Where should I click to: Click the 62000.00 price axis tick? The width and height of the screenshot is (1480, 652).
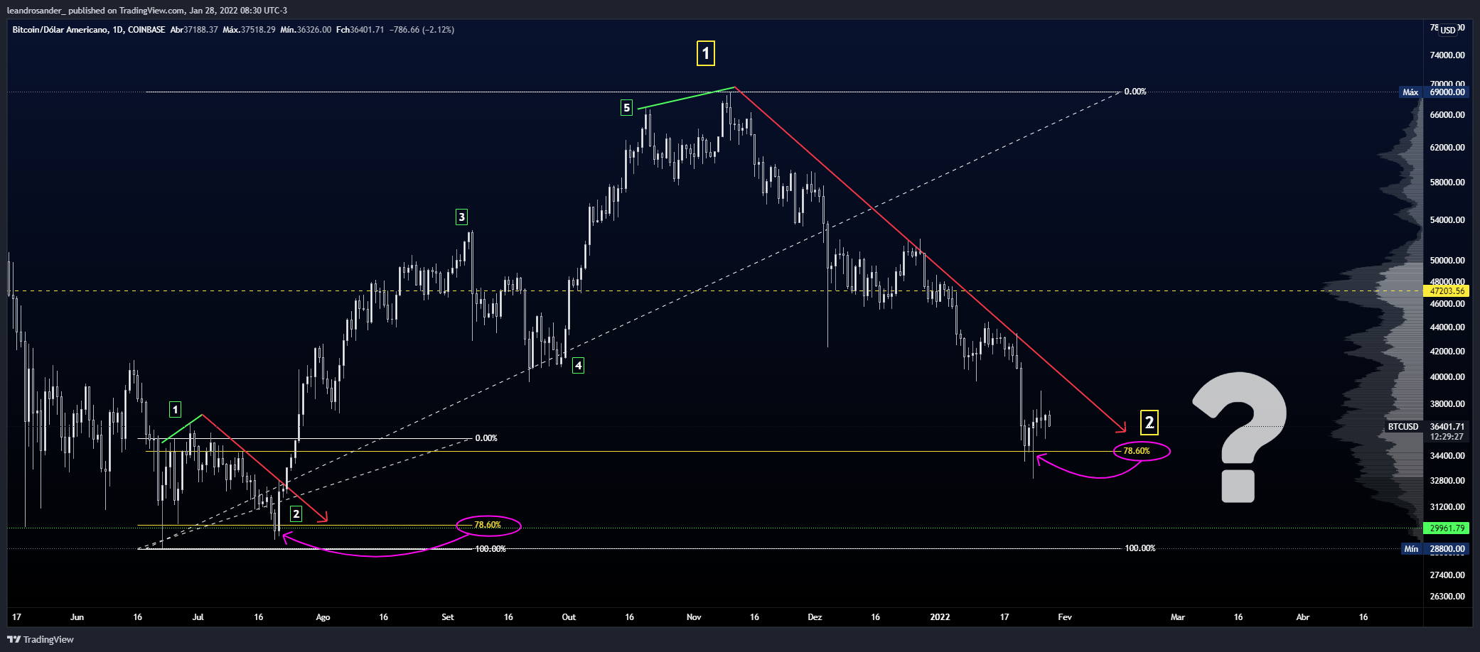(1447, 148)
